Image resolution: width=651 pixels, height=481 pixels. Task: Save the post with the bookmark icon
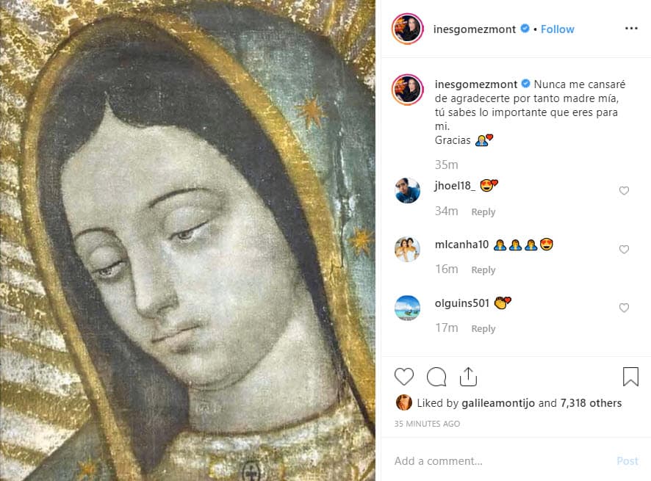[x=630, y=376]
